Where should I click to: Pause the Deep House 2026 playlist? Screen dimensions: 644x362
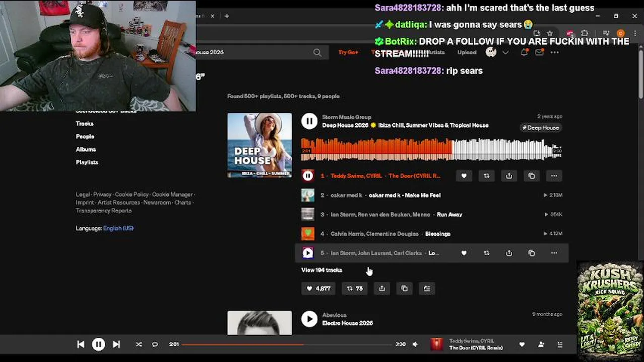[309, 121]
